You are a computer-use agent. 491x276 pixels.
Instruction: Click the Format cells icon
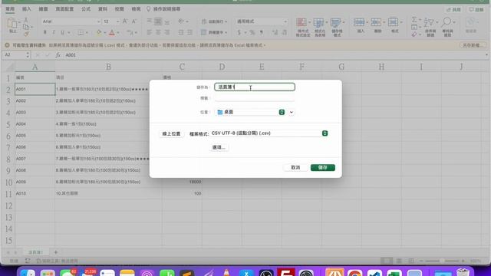tap(393, 22)
